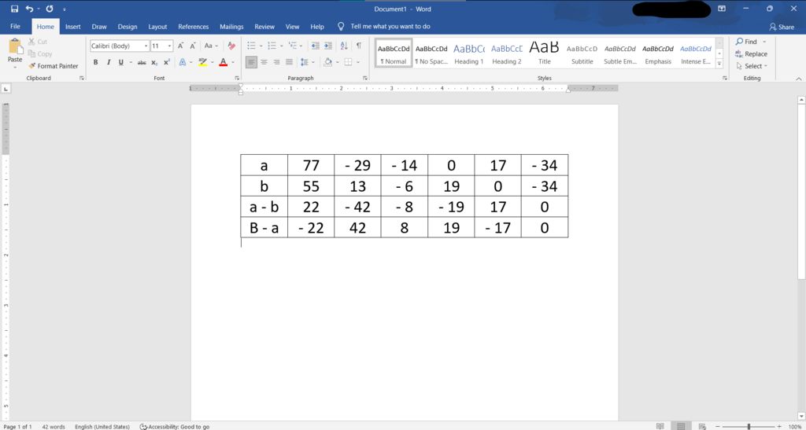This screenshot has width=806, height=430.
Task: Switch to Web Layout view icon
Action: [x=702, y=426]
